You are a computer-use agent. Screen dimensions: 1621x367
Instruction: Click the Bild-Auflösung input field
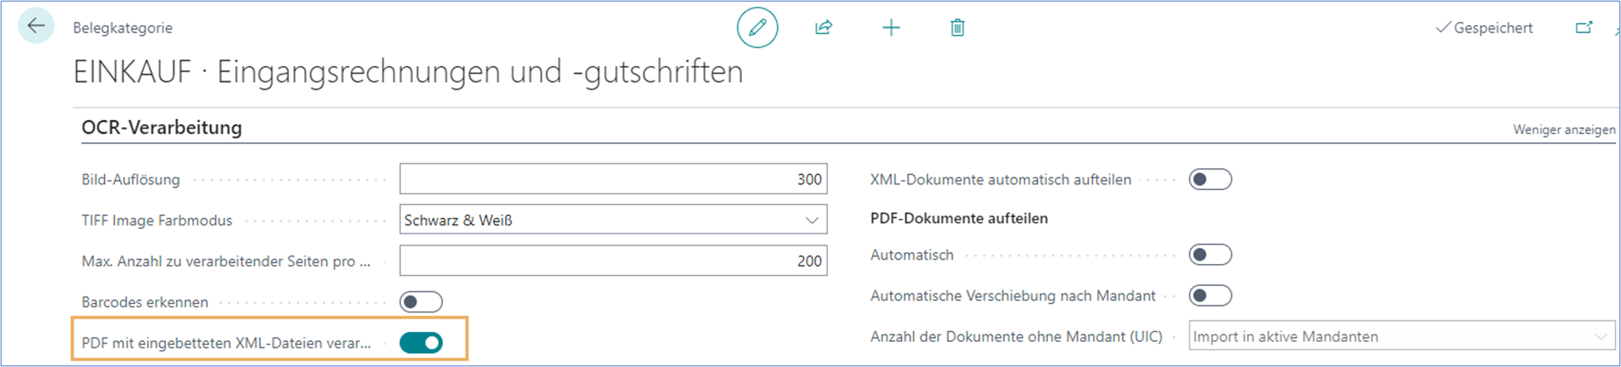point(613,179)
